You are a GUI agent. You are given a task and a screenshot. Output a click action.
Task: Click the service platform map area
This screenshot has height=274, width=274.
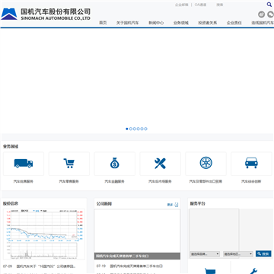coord(215,234)
